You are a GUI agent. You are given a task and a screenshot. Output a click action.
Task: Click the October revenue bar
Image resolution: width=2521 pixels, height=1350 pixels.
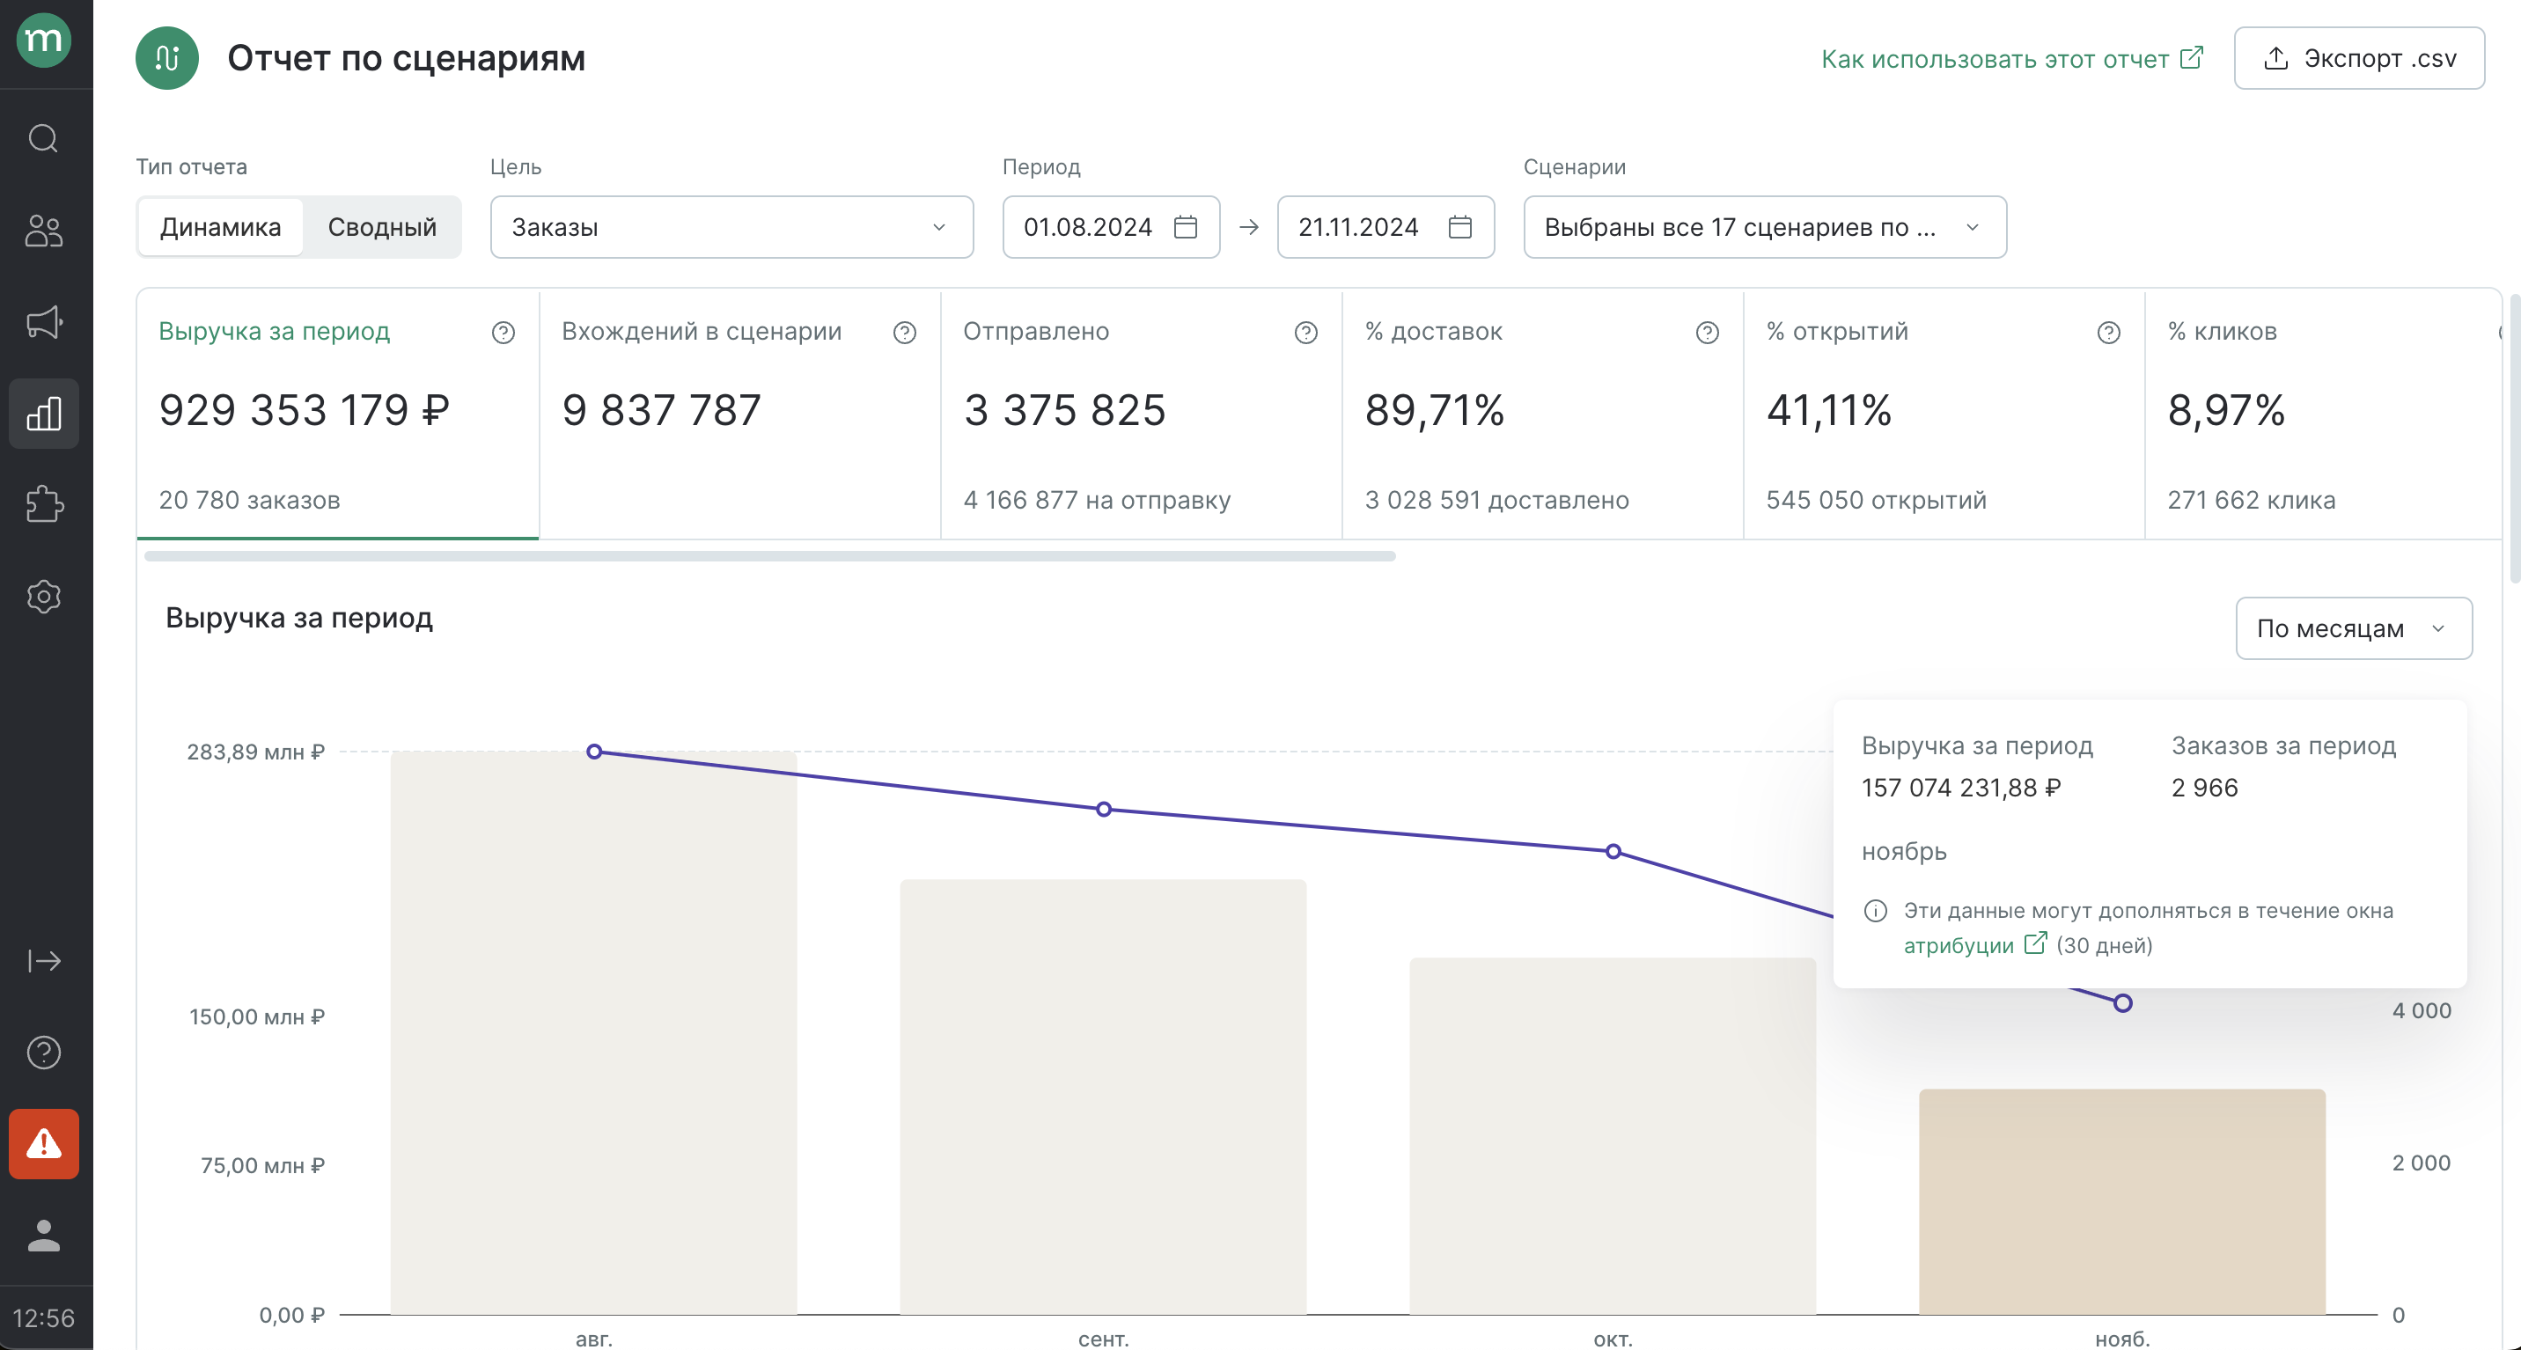pos(1613,1136)
